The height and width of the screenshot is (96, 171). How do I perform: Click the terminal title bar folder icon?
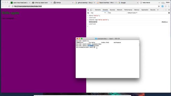point(96,39)
